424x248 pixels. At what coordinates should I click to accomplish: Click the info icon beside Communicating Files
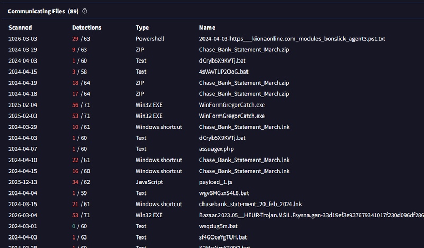pos(85,11)
